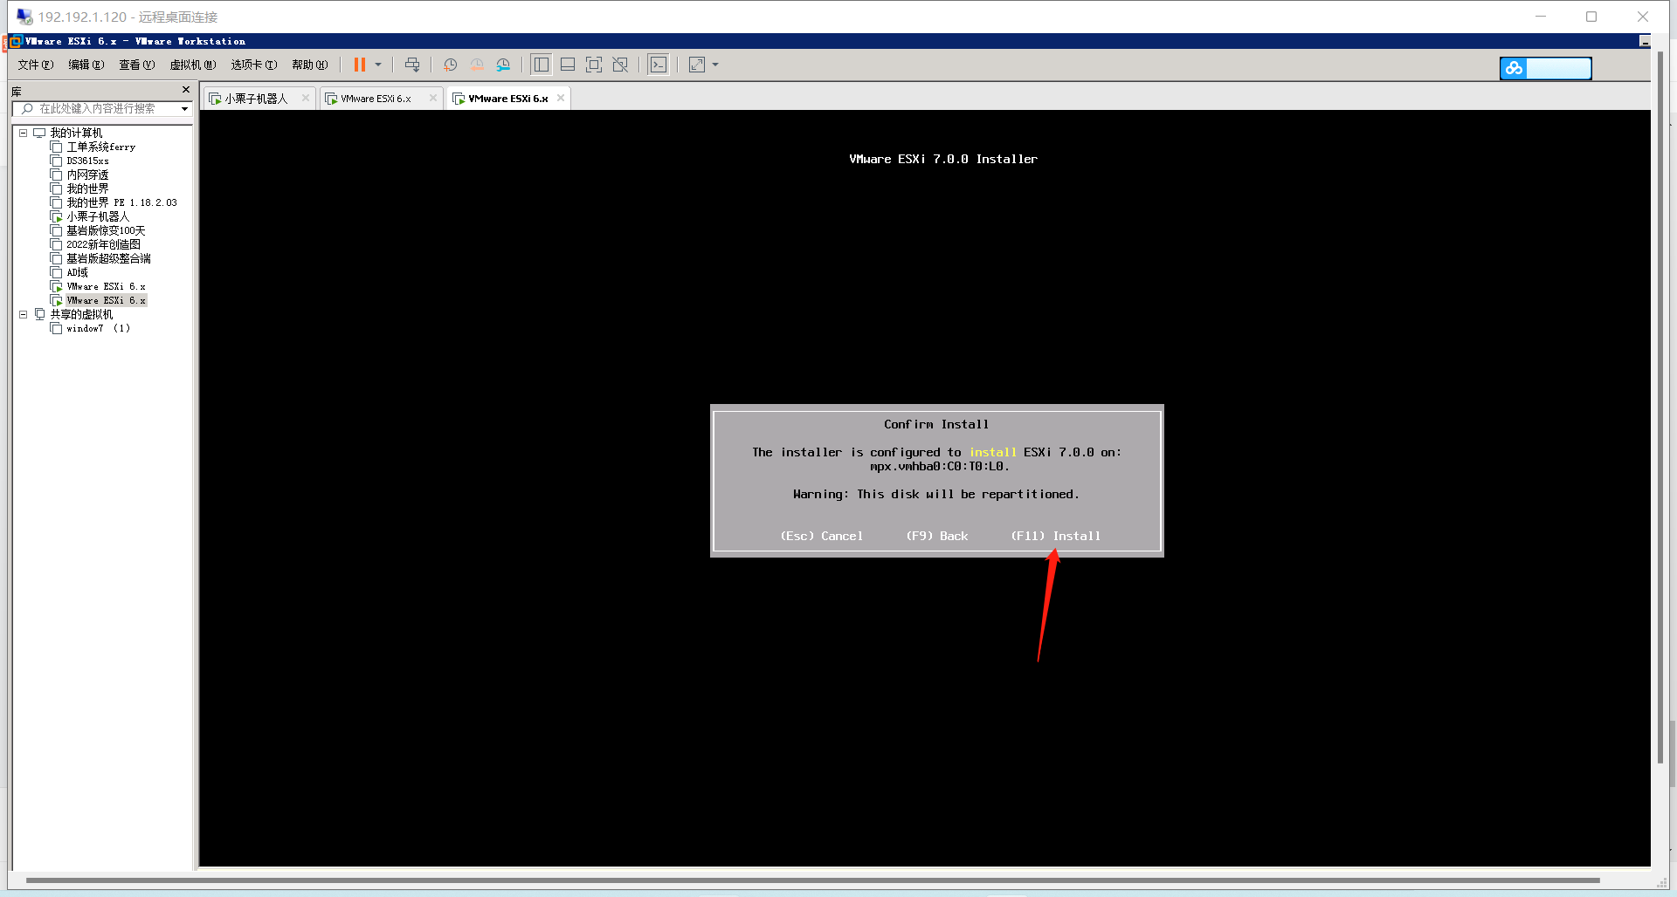Select 我的世界 PE 1.18.2.03 entry

(x=121, y=203)
